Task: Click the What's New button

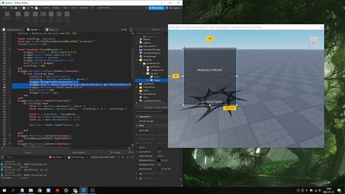Action: pyautogui.click(x=156, y=8)
